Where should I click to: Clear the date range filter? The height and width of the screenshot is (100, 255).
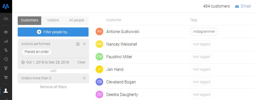[x=81, y=62]
